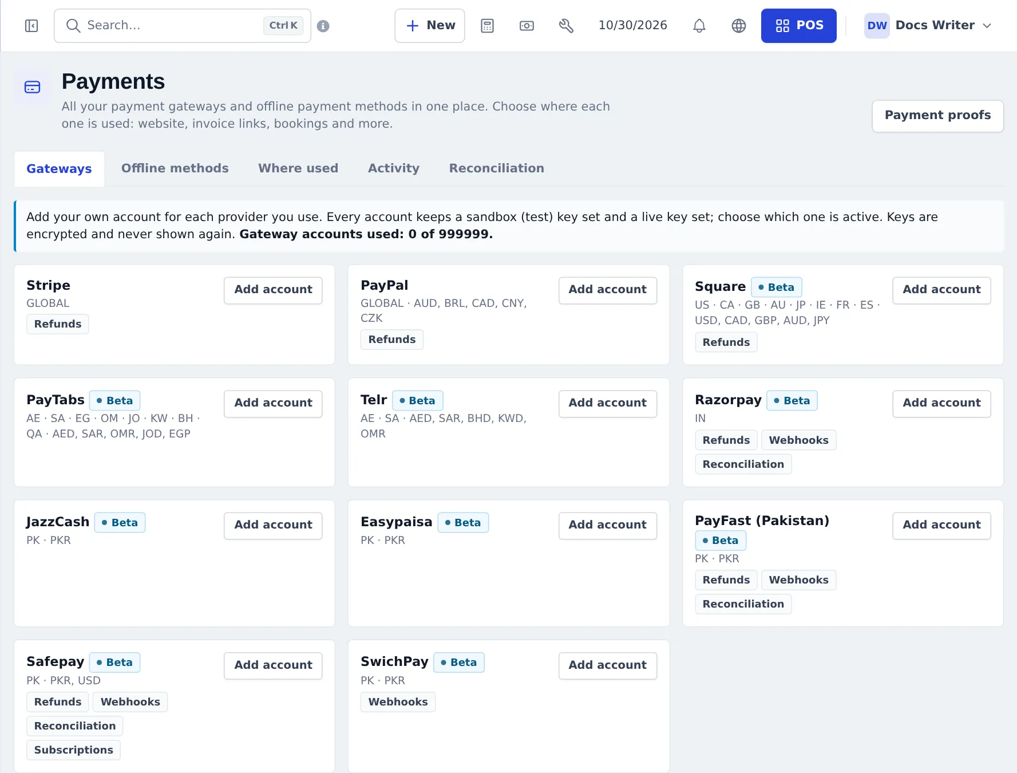1017x773 pixels.
Task: Open the wrench tools icon
Action: click(566, 26)
